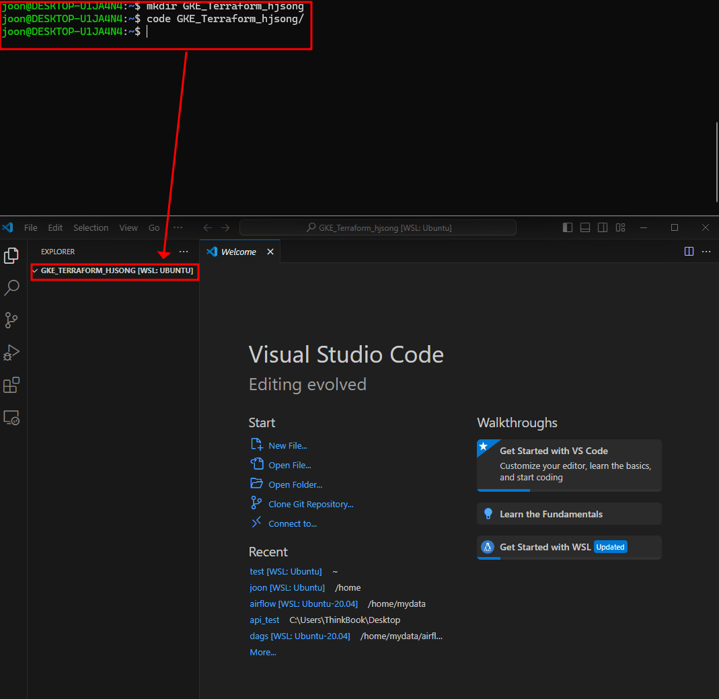The width and height of the screenshot is (719, 699).
Task: Split the editor to the right
Action: tap(689, 252)
